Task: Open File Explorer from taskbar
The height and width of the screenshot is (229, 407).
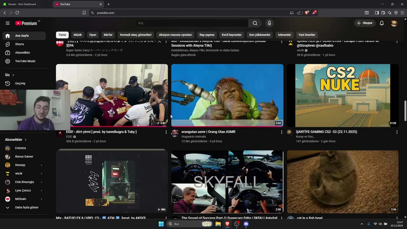Action: point(218,224)
